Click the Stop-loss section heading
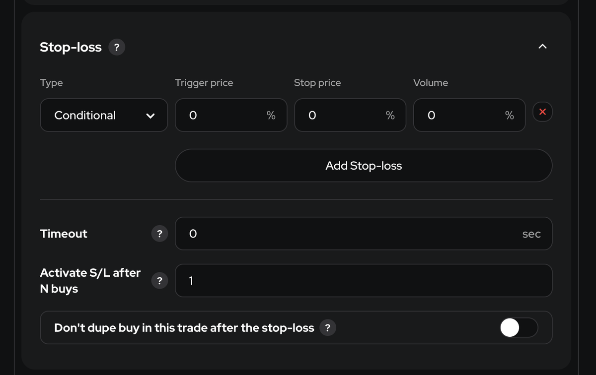Viewport: 596px width, 375px height. coord(71,48)
